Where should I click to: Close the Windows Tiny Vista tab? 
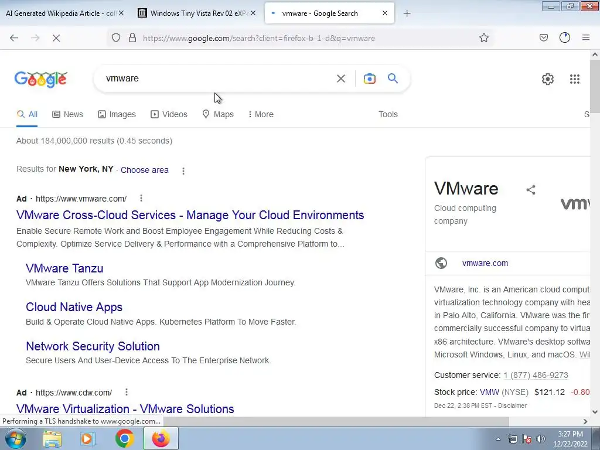tap(253, 13)
